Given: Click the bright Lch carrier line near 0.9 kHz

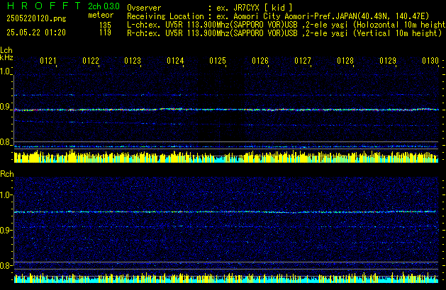Looking at the screenshot, I should 226,110.
